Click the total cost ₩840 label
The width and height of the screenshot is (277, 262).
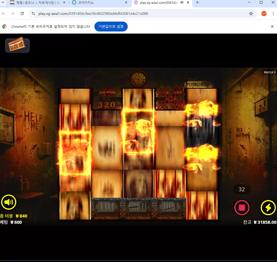click(x=14, y=216)
